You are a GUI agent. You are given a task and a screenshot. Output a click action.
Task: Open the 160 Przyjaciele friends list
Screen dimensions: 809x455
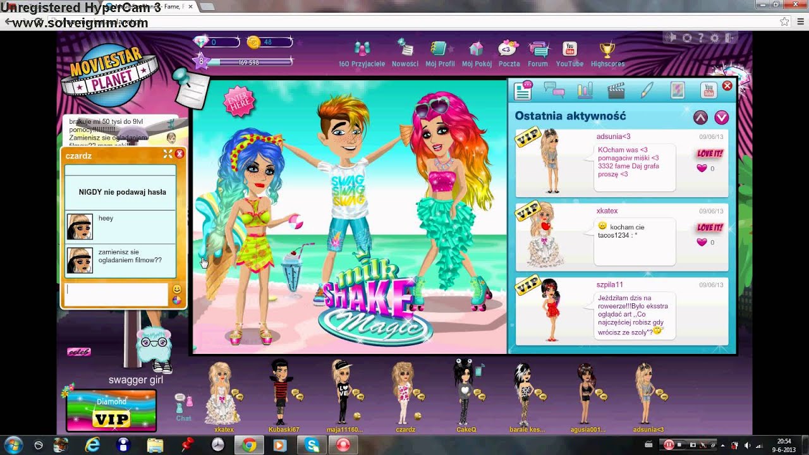click(x=362, y=54)
